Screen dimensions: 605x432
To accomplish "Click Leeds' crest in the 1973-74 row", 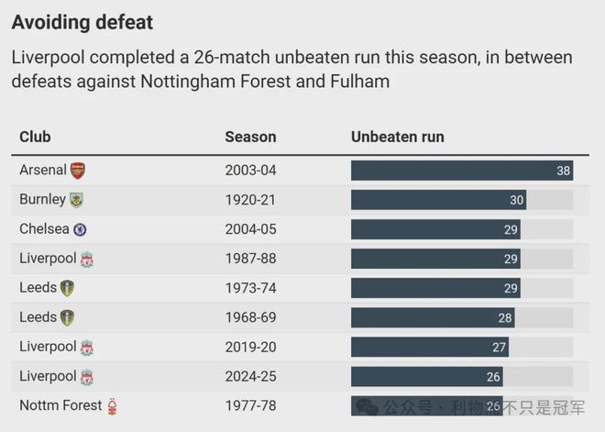I will 67,288.
